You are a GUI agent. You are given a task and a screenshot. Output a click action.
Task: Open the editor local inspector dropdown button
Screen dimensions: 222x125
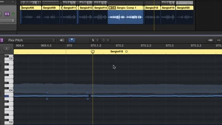pyautogui.click(x=7, y=49)
